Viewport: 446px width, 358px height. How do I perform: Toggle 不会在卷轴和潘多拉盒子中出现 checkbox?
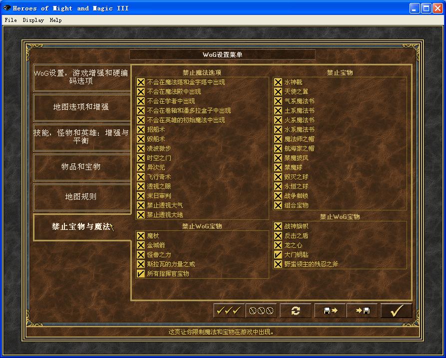pyautogui.click(x=140, y=110)
